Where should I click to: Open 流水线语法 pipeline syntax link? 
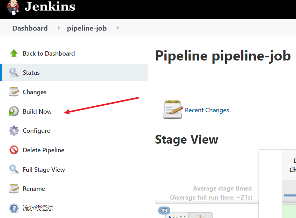pyautogui.click(x=38, y=208)
